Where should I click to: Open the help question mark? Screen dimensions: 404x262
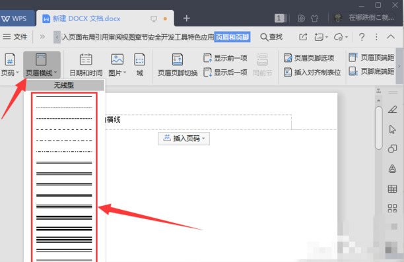coord(362,37)
